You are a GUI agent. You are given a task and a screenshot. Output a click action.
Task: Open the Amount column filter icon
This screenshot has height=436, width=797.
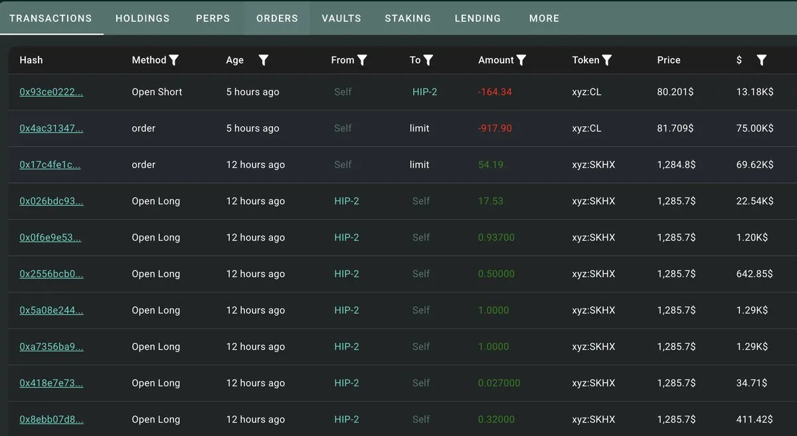coord(521,60)
